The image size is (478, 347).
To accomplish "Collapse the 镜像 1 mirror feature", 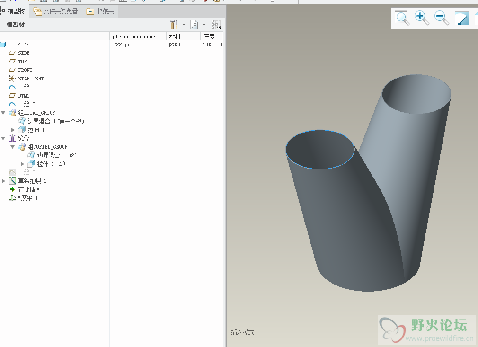I will 3,138.
